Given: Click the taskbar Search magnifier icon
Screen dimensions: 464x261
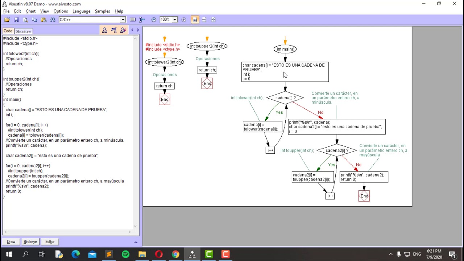Looking at the screenshot, I should click(x=25, y=254).
